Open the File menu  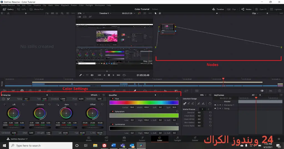pyautogui.click(x=18, y=5)
